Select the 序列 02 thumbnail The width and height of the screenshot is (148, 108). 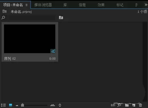click(x=30, y=39)
